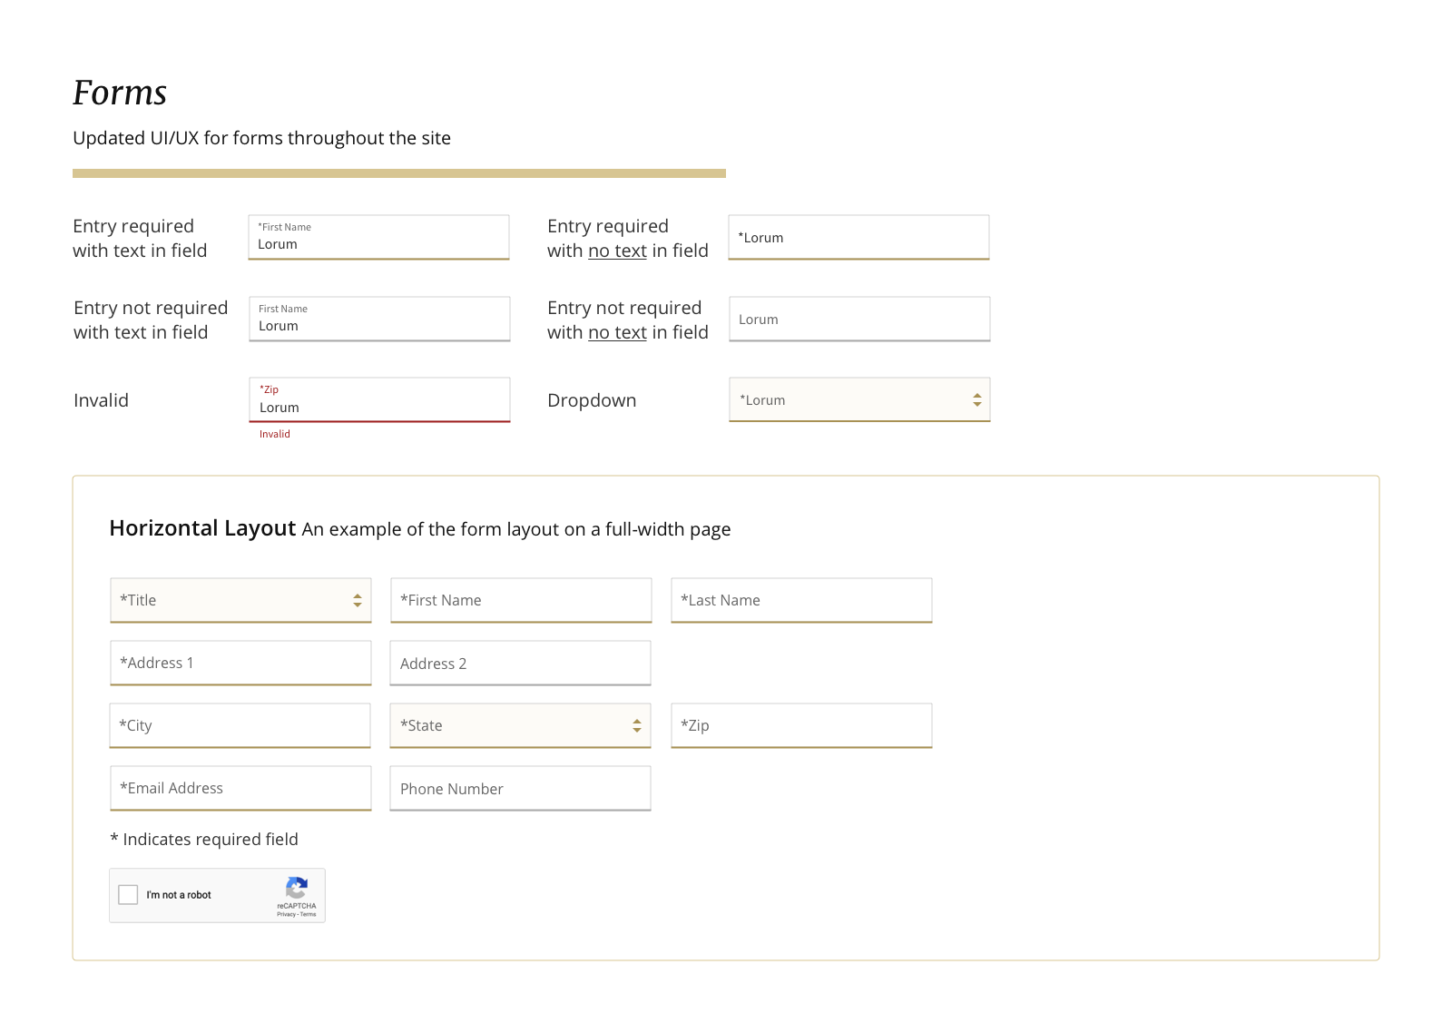Screen dimensions: 1452x1033
Task: Click the empty non-required Lorum text field
Action: coord(859,319)
